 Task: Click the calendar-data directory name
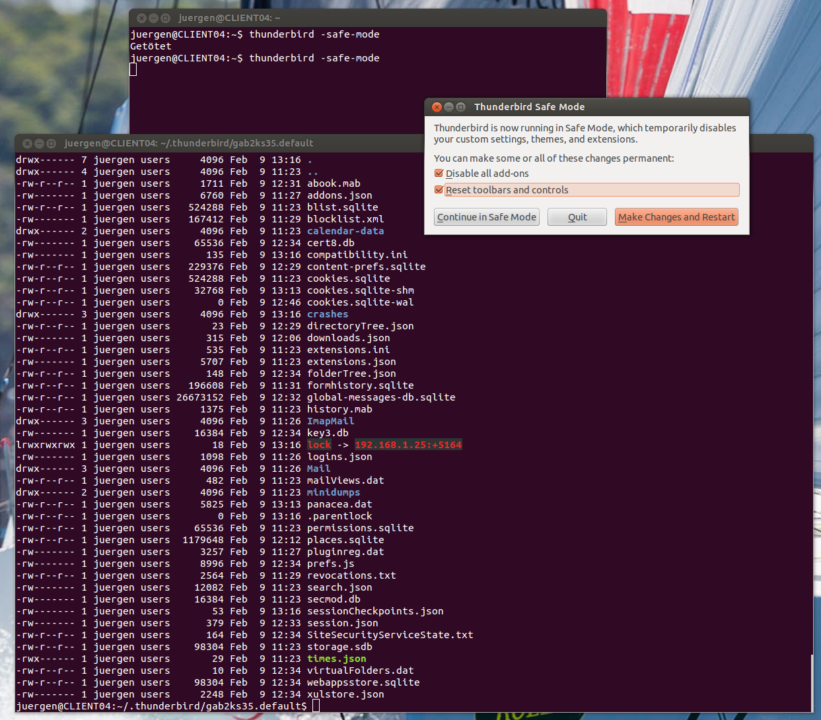coord(345,231)
